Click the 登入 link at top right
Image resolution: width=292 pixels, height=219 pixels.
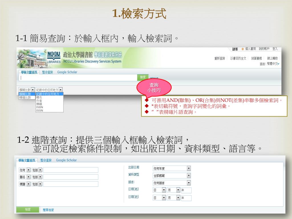pyautogui.click(x=275, y=49)
